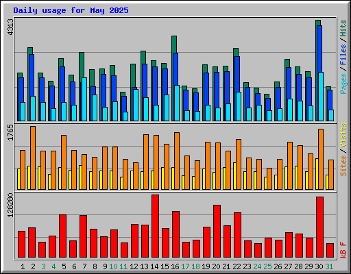The image size is (351, 274).
Task: Select day label "30" on the x-axis
Action: (319, 266)
